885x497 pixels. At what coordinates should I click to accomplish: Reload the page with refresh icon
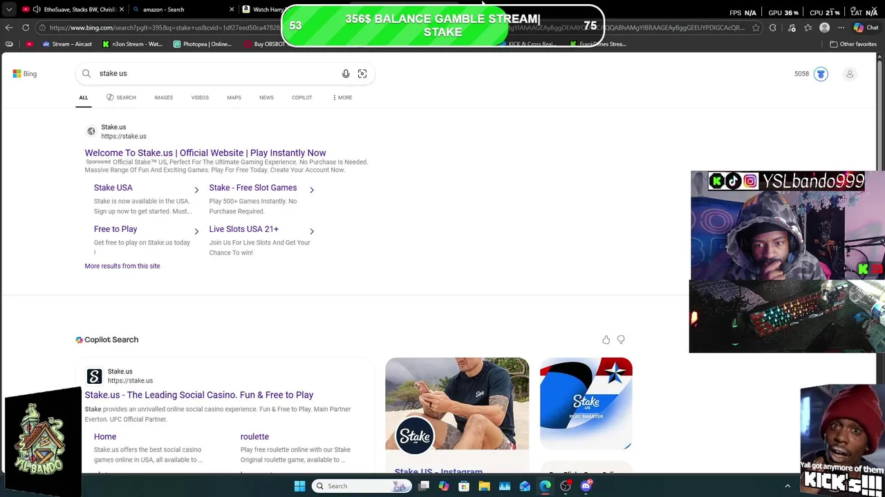tap(26, 28)
